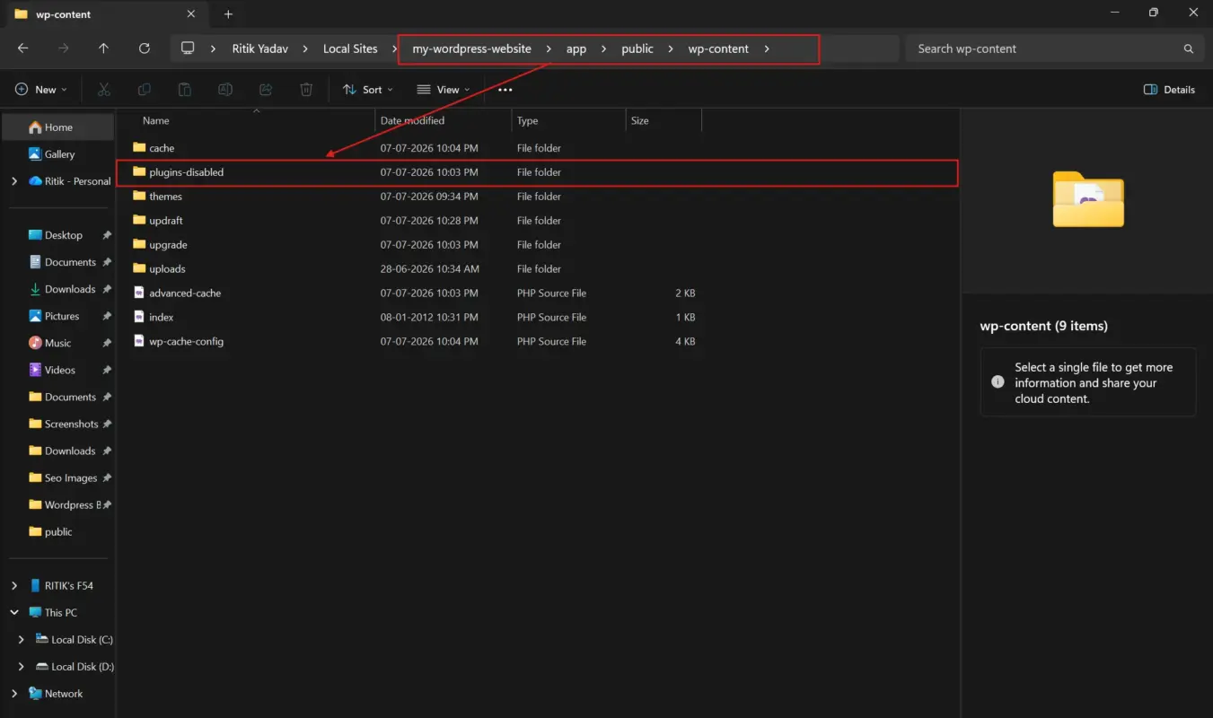Expand the Network tree node

point(13,694)
